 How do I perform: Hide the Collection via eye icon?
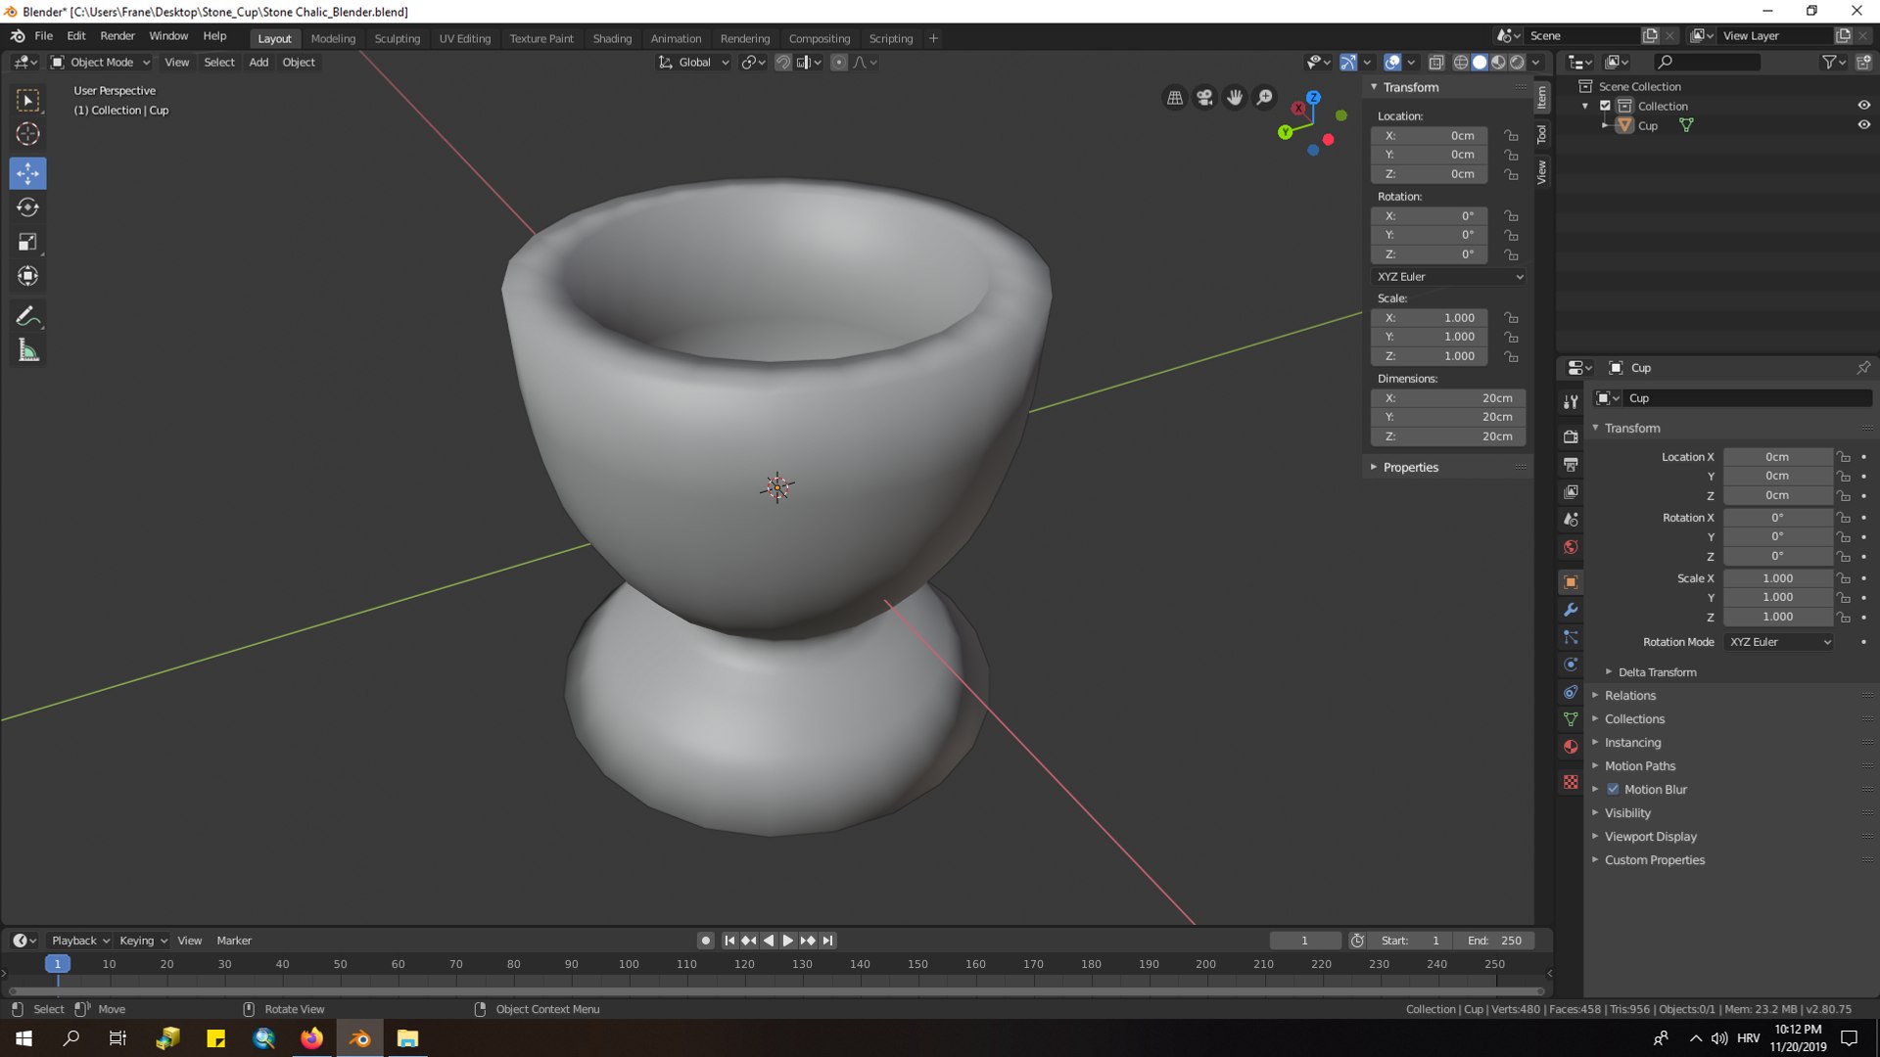1863,106
